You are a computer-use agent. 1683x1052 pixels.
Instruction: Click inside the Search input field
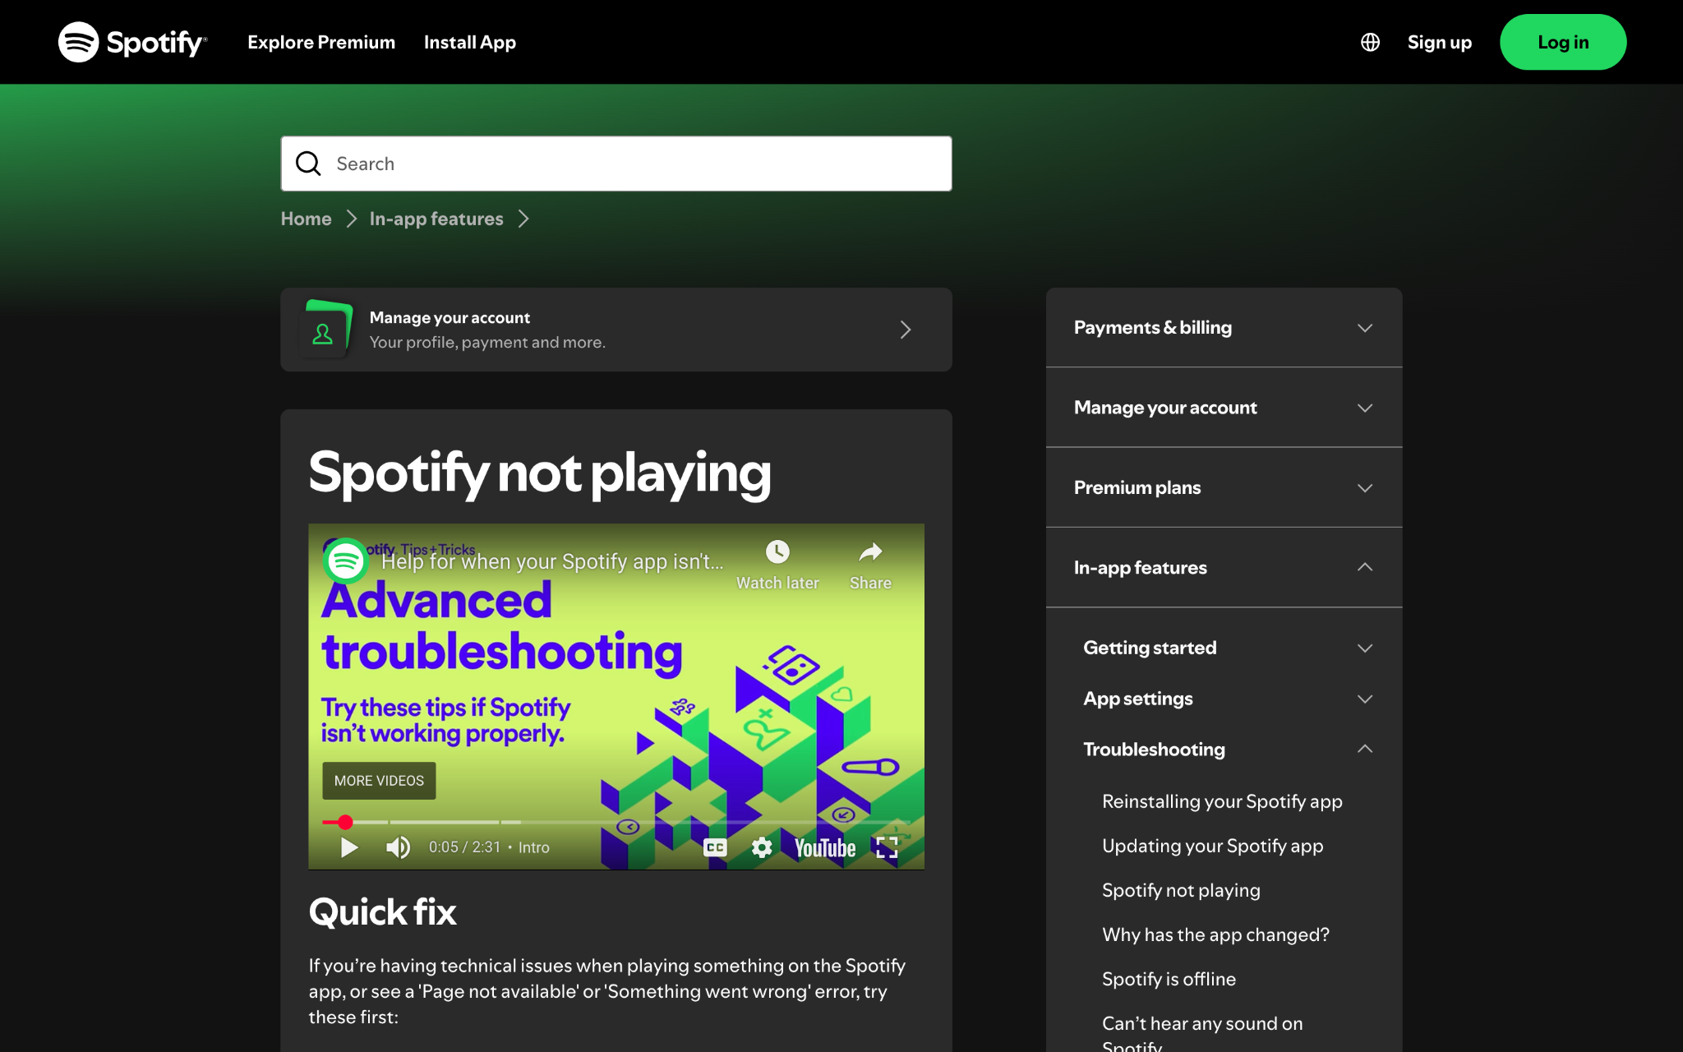point(616,164)
